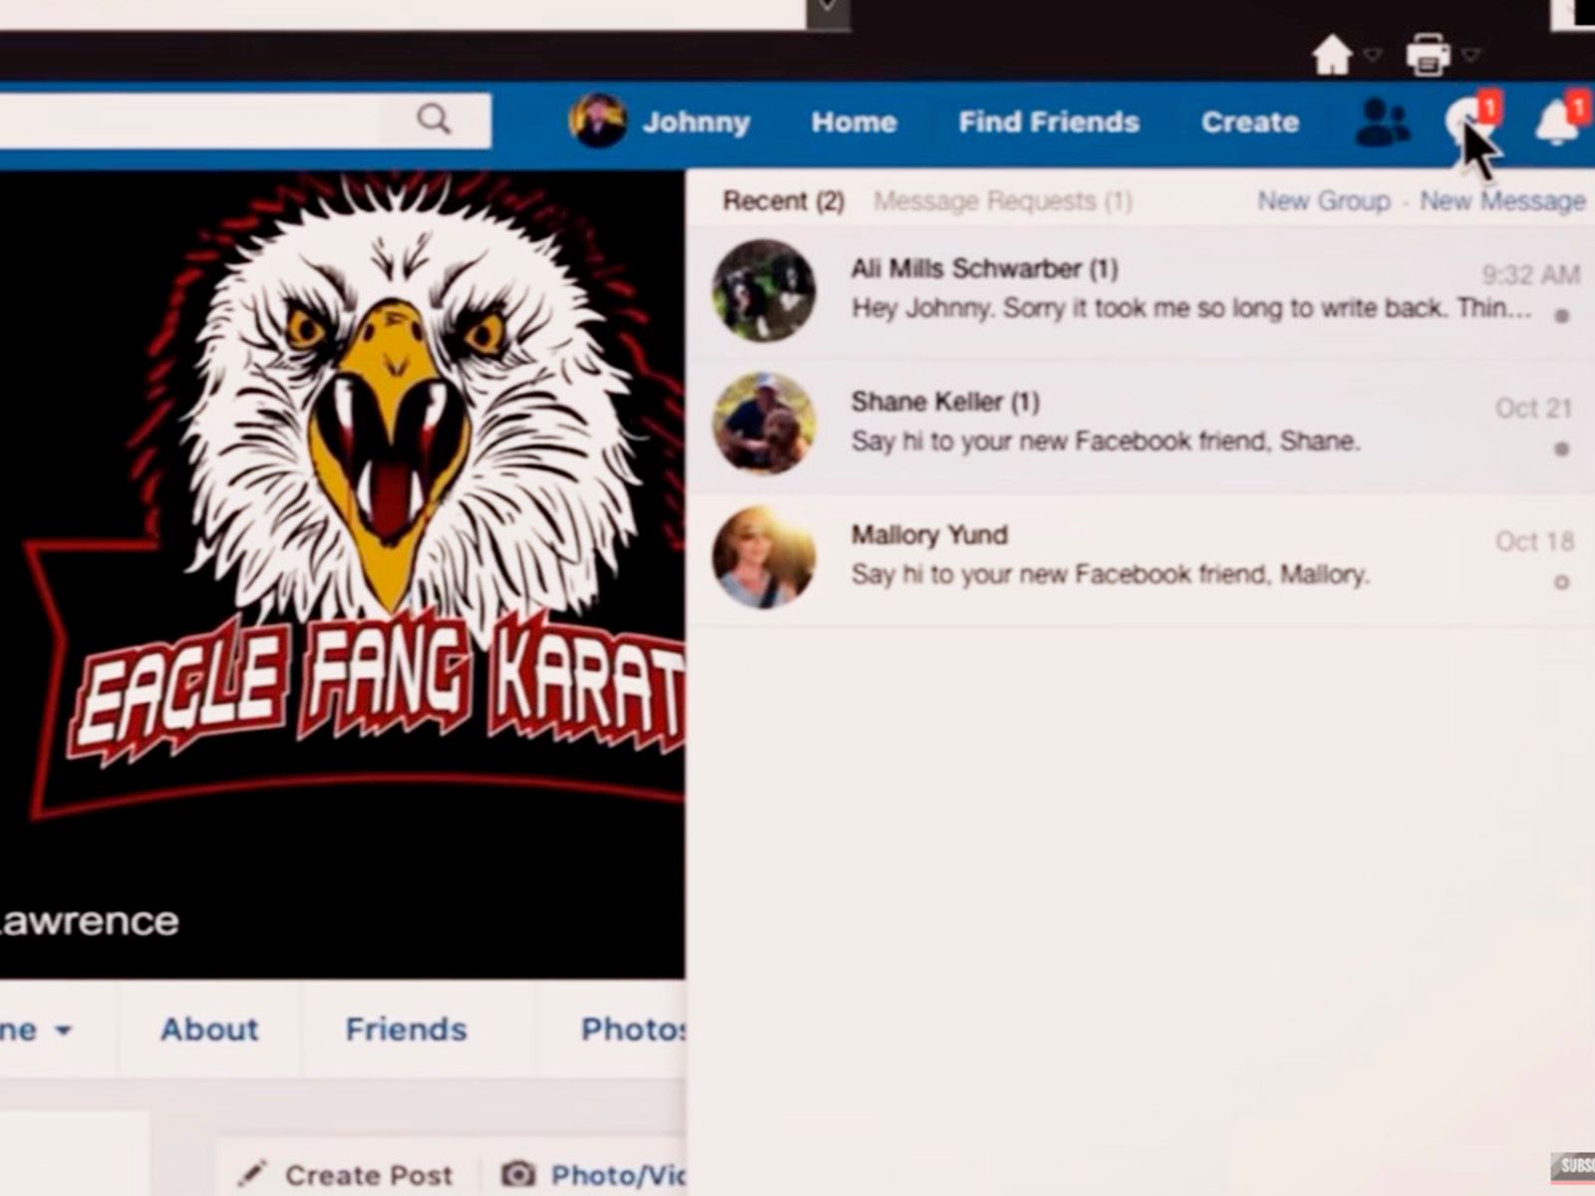This screenshot has height=1196, width=1595.
Task: Toggle read status circle on Mallory's message
Action: click(x=1561, y=581)
